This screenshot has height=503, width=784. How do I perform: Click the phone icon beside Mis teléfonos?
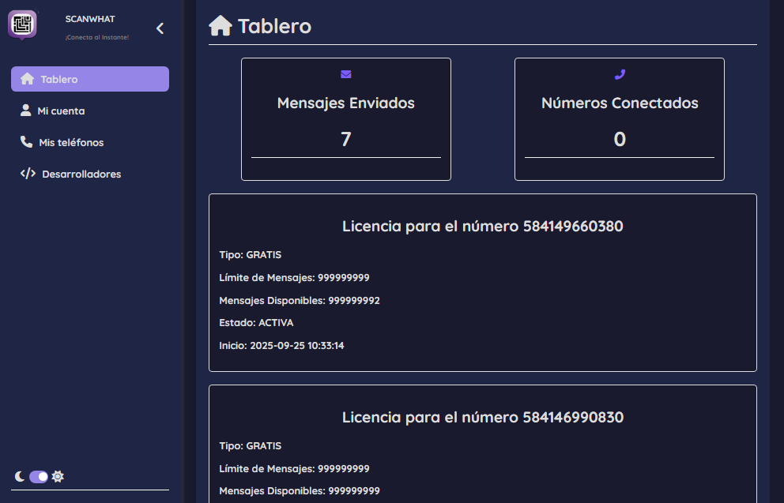pyautogui.click(x=26, y=142)
